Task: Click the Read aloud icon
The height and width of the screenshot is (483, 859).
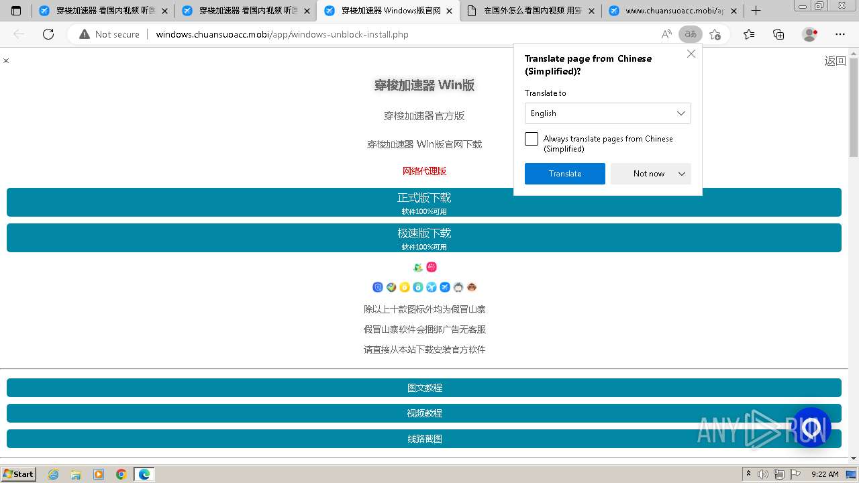Action: (x=666, y=34)
